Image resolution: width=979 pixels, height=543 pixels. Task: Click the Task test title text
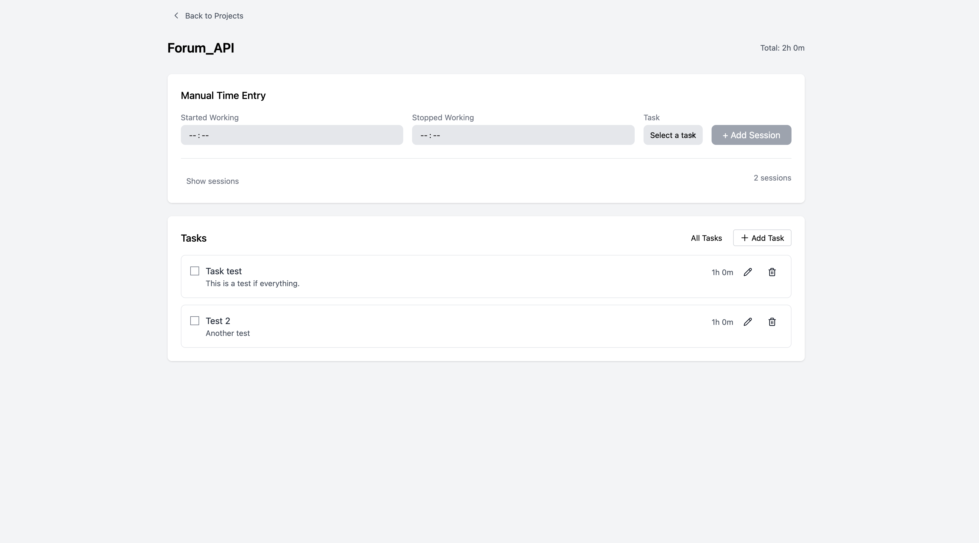click(x=223, y=271)
